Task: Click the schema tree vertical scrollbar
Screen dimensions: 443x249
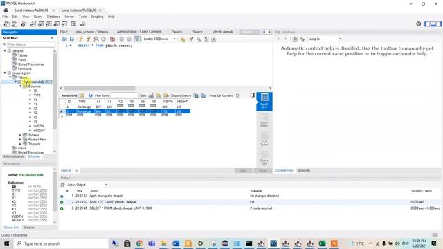Action: [55, 91]
